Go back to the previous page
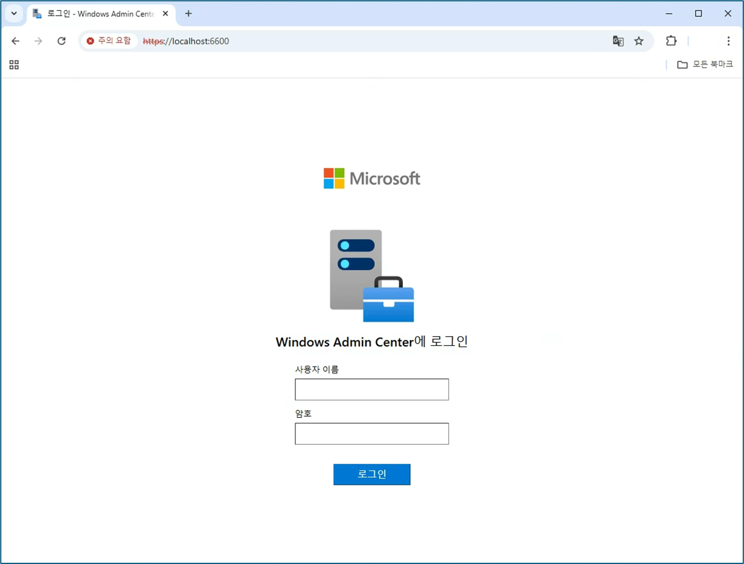 point(16,41)
